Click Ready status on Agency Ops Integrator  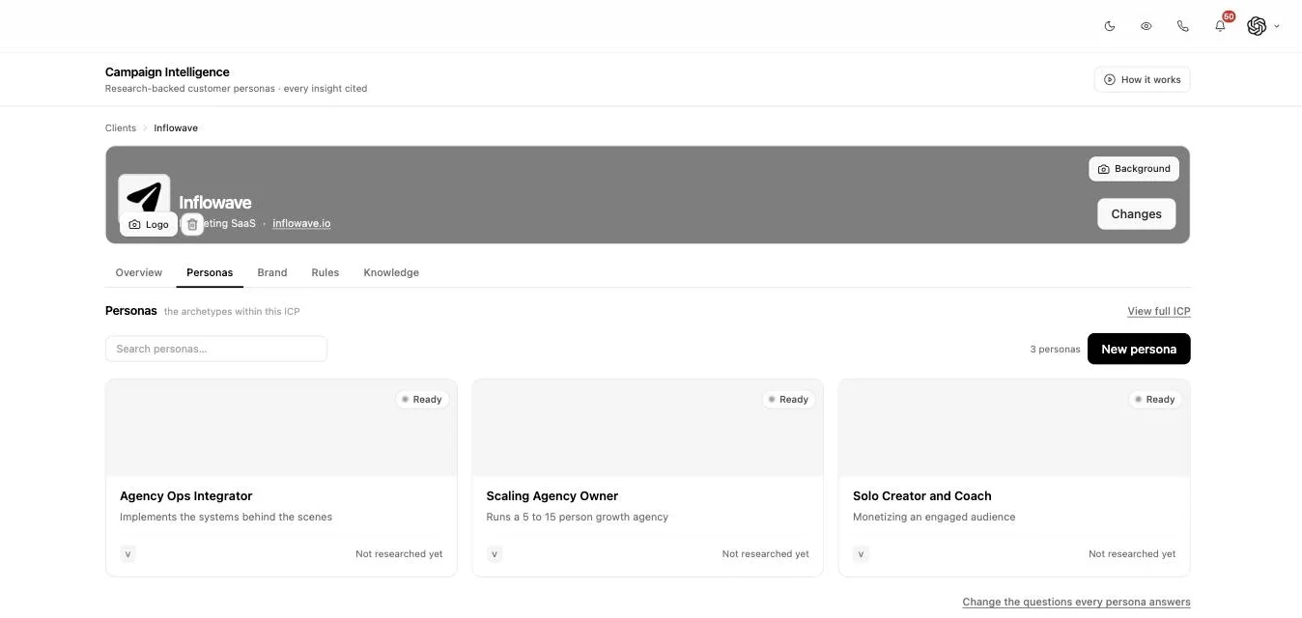(422, 399)
